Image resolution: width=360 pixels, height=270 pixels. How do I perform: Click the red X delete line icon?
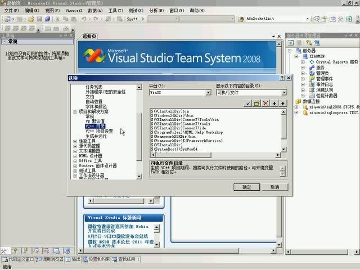click(265, 103)
